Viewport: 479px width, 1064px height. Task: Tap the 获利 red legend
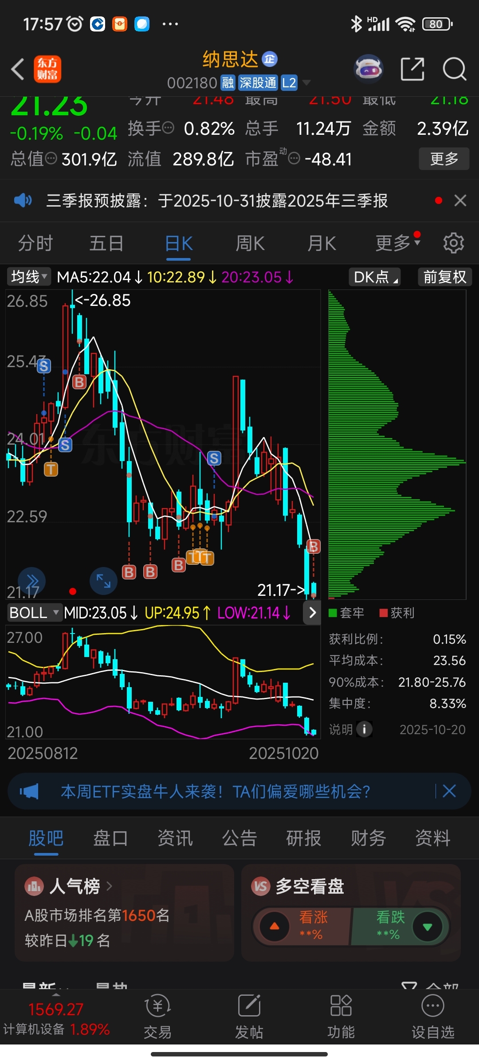point(397,613)
